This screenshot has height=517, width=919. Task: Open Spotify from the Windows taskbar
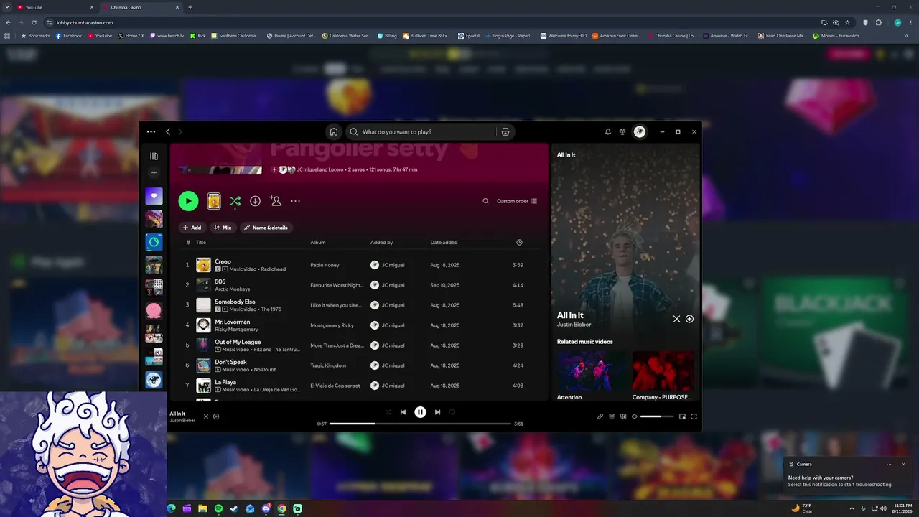[218, 508]
